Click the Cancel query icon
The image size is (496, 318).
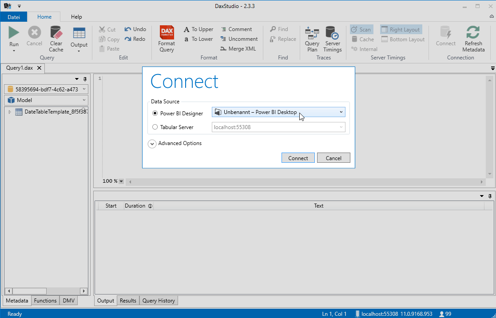[x=35, y=32]
